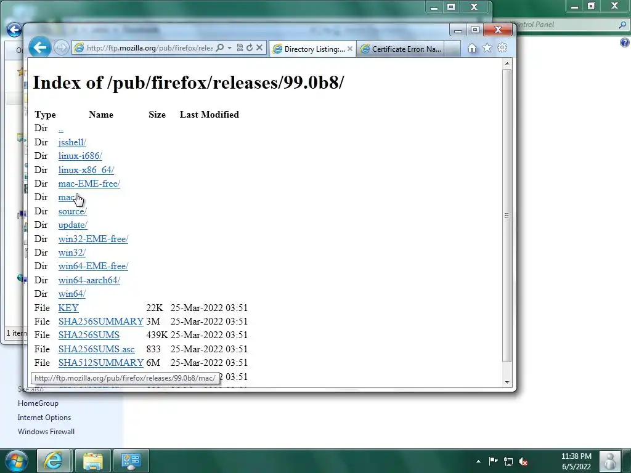This screenshot has height=473, width=631.
Task: Open the clock showing 11:38 PM
Action: point(576,461)
